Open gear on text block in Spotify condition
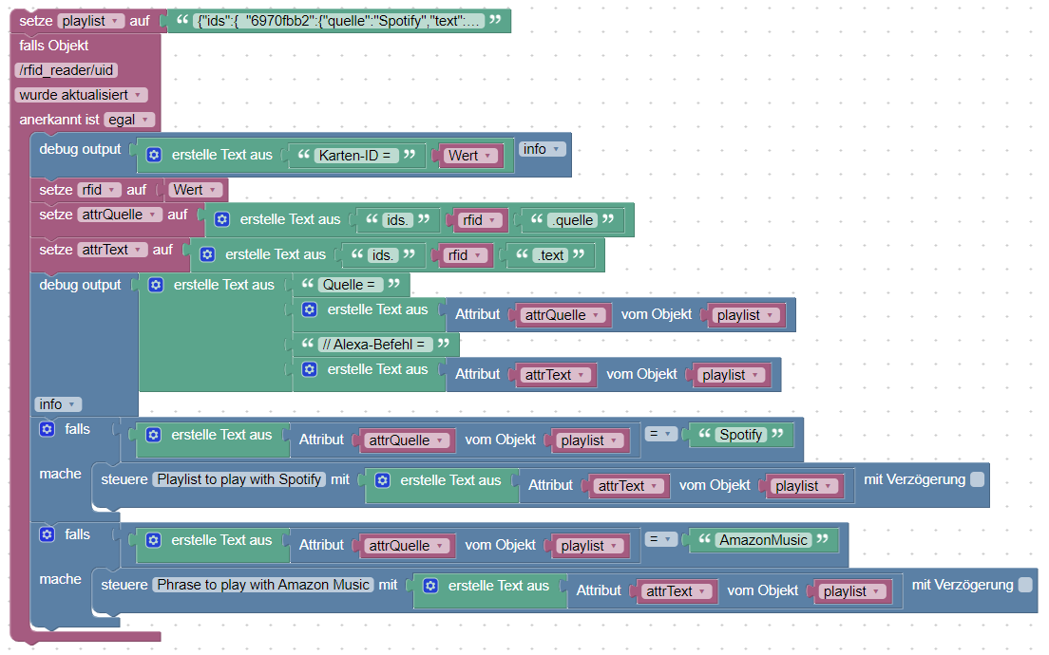1049x655 pixels. click(153, 435)
